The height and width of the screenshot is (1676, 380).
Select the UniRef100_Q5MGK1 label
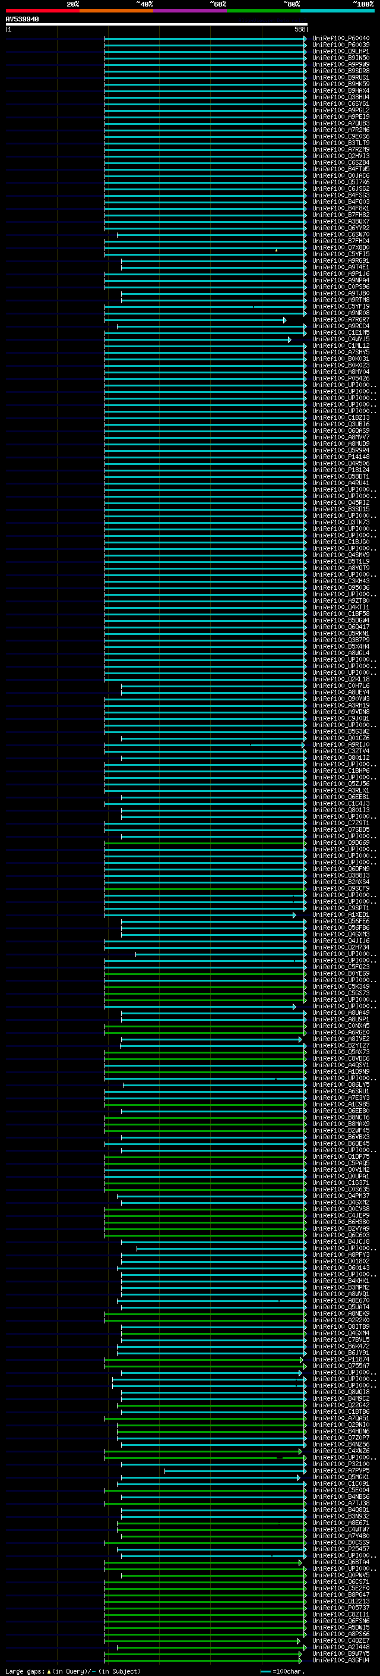(x=340, y=1477)
